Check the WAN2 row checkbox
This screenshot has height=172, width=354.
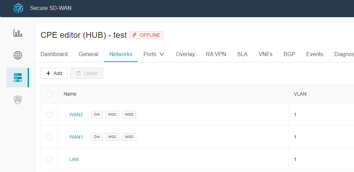point(49,115)
